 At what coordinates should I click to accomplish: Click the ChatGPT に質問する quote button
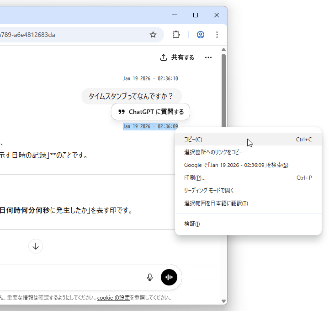coord(151,112)
